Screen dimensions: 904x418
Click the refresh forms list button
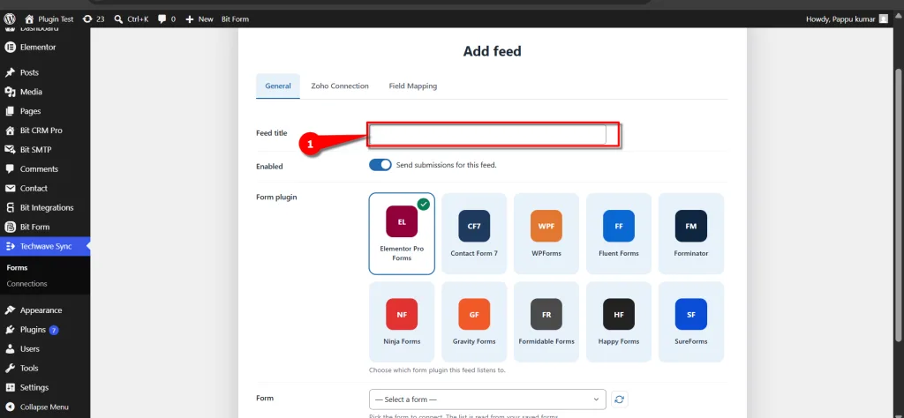[619, 399]
